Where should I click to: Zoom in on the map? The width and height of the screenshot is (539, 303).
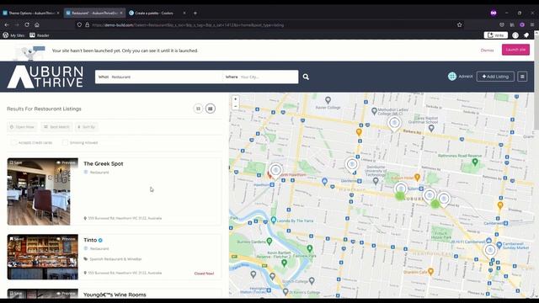click(236, 99)
